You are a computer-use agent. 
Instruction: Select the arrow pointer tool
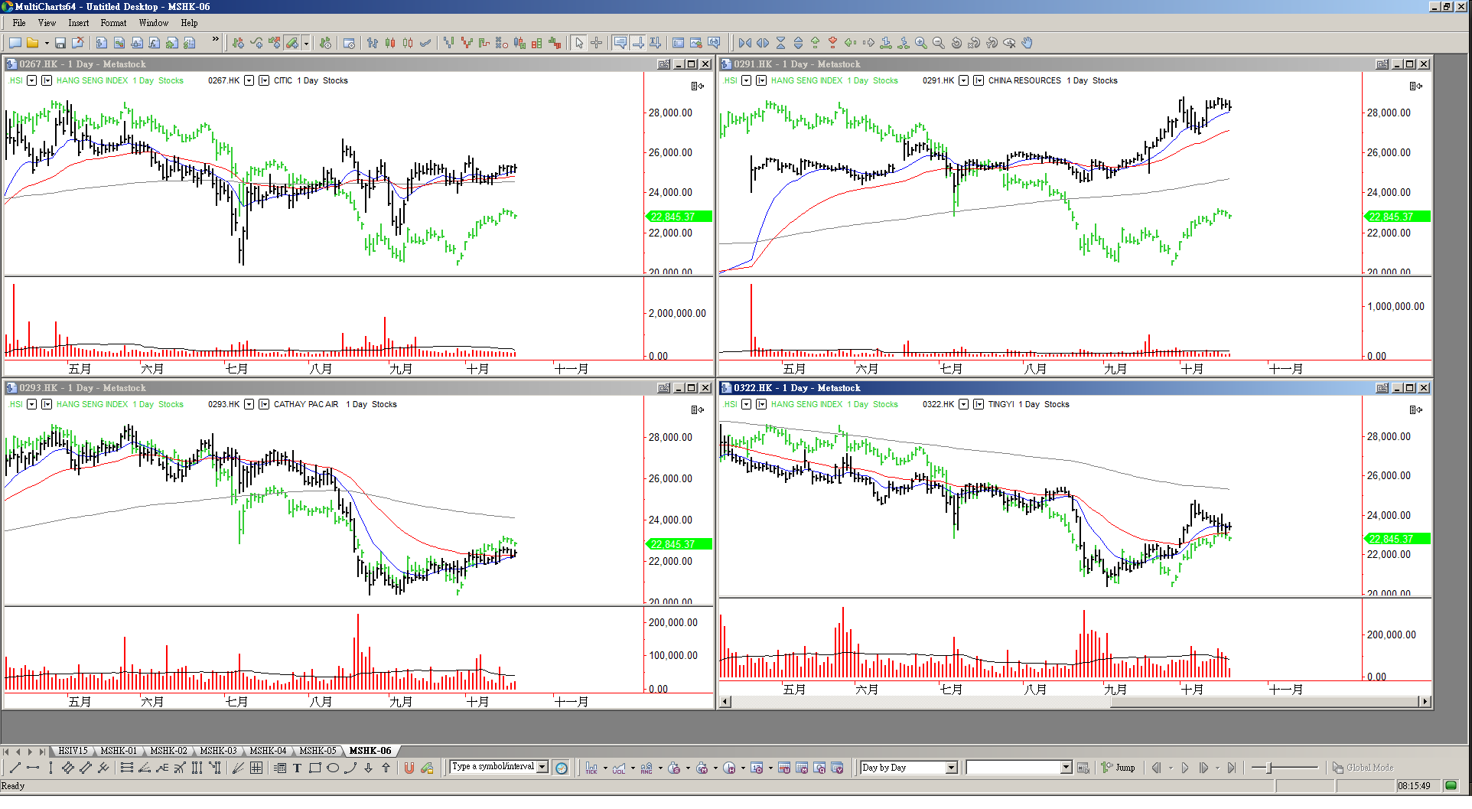pos(579,44)
